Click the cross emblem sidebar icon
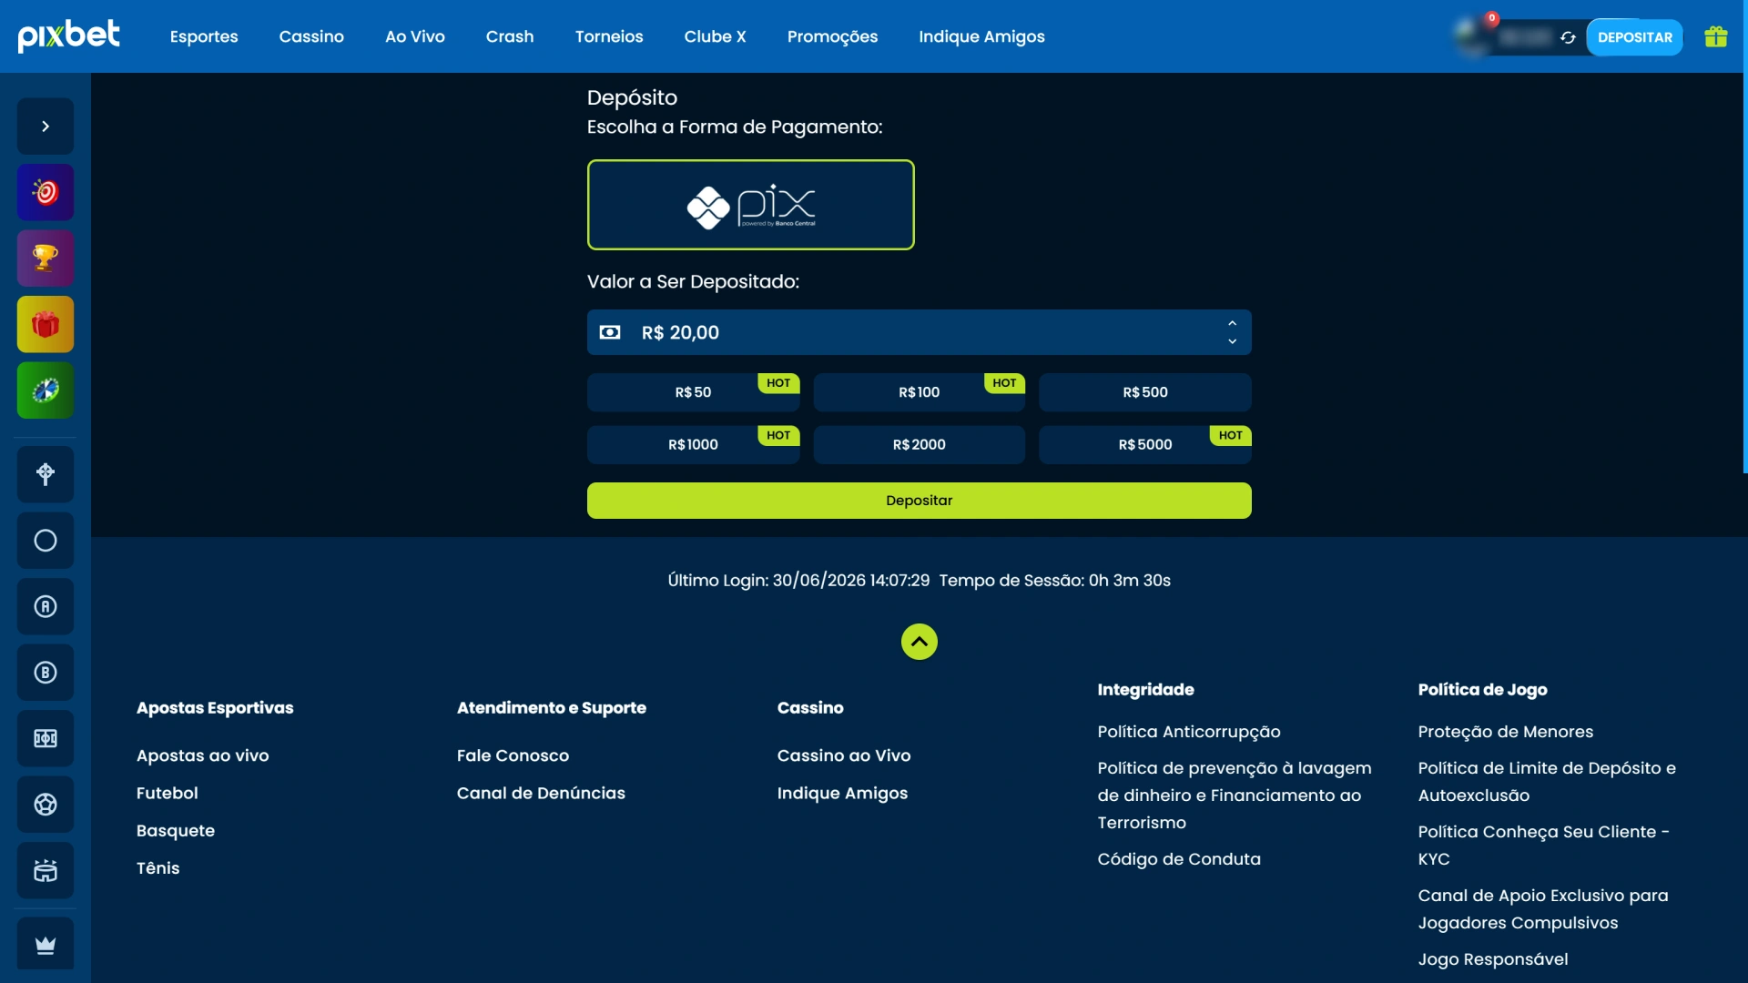Viewport: 1748px width, 983px height. (46, 474)
